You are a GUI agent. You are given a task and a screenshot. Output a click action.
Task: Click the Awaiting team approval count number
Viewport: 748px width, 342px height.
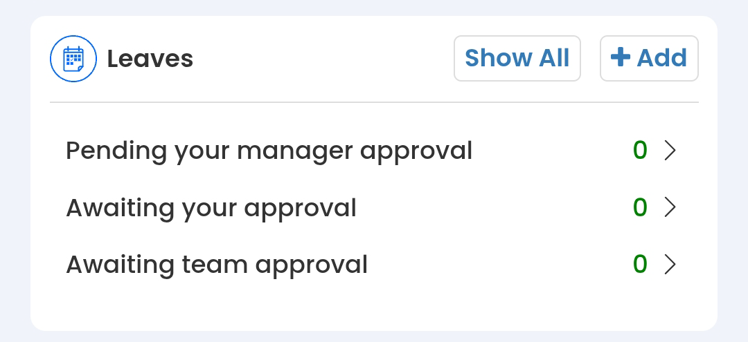(x=640, y=264)
